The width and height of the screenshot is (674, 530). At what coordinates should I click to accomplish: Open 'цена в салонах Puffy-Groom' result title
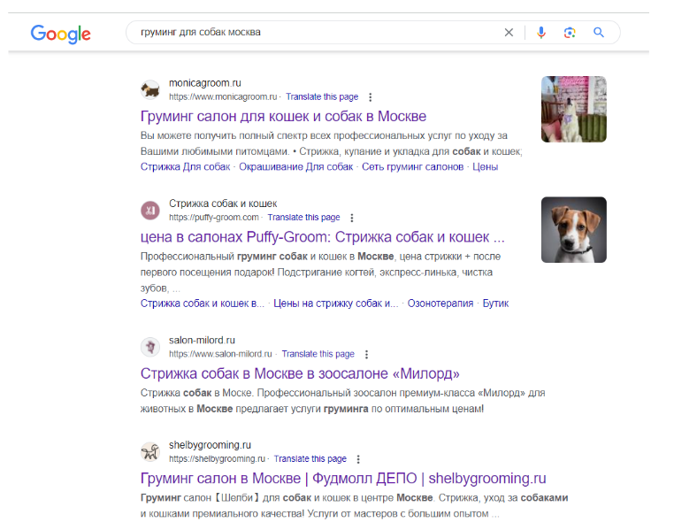pos(322,237)
